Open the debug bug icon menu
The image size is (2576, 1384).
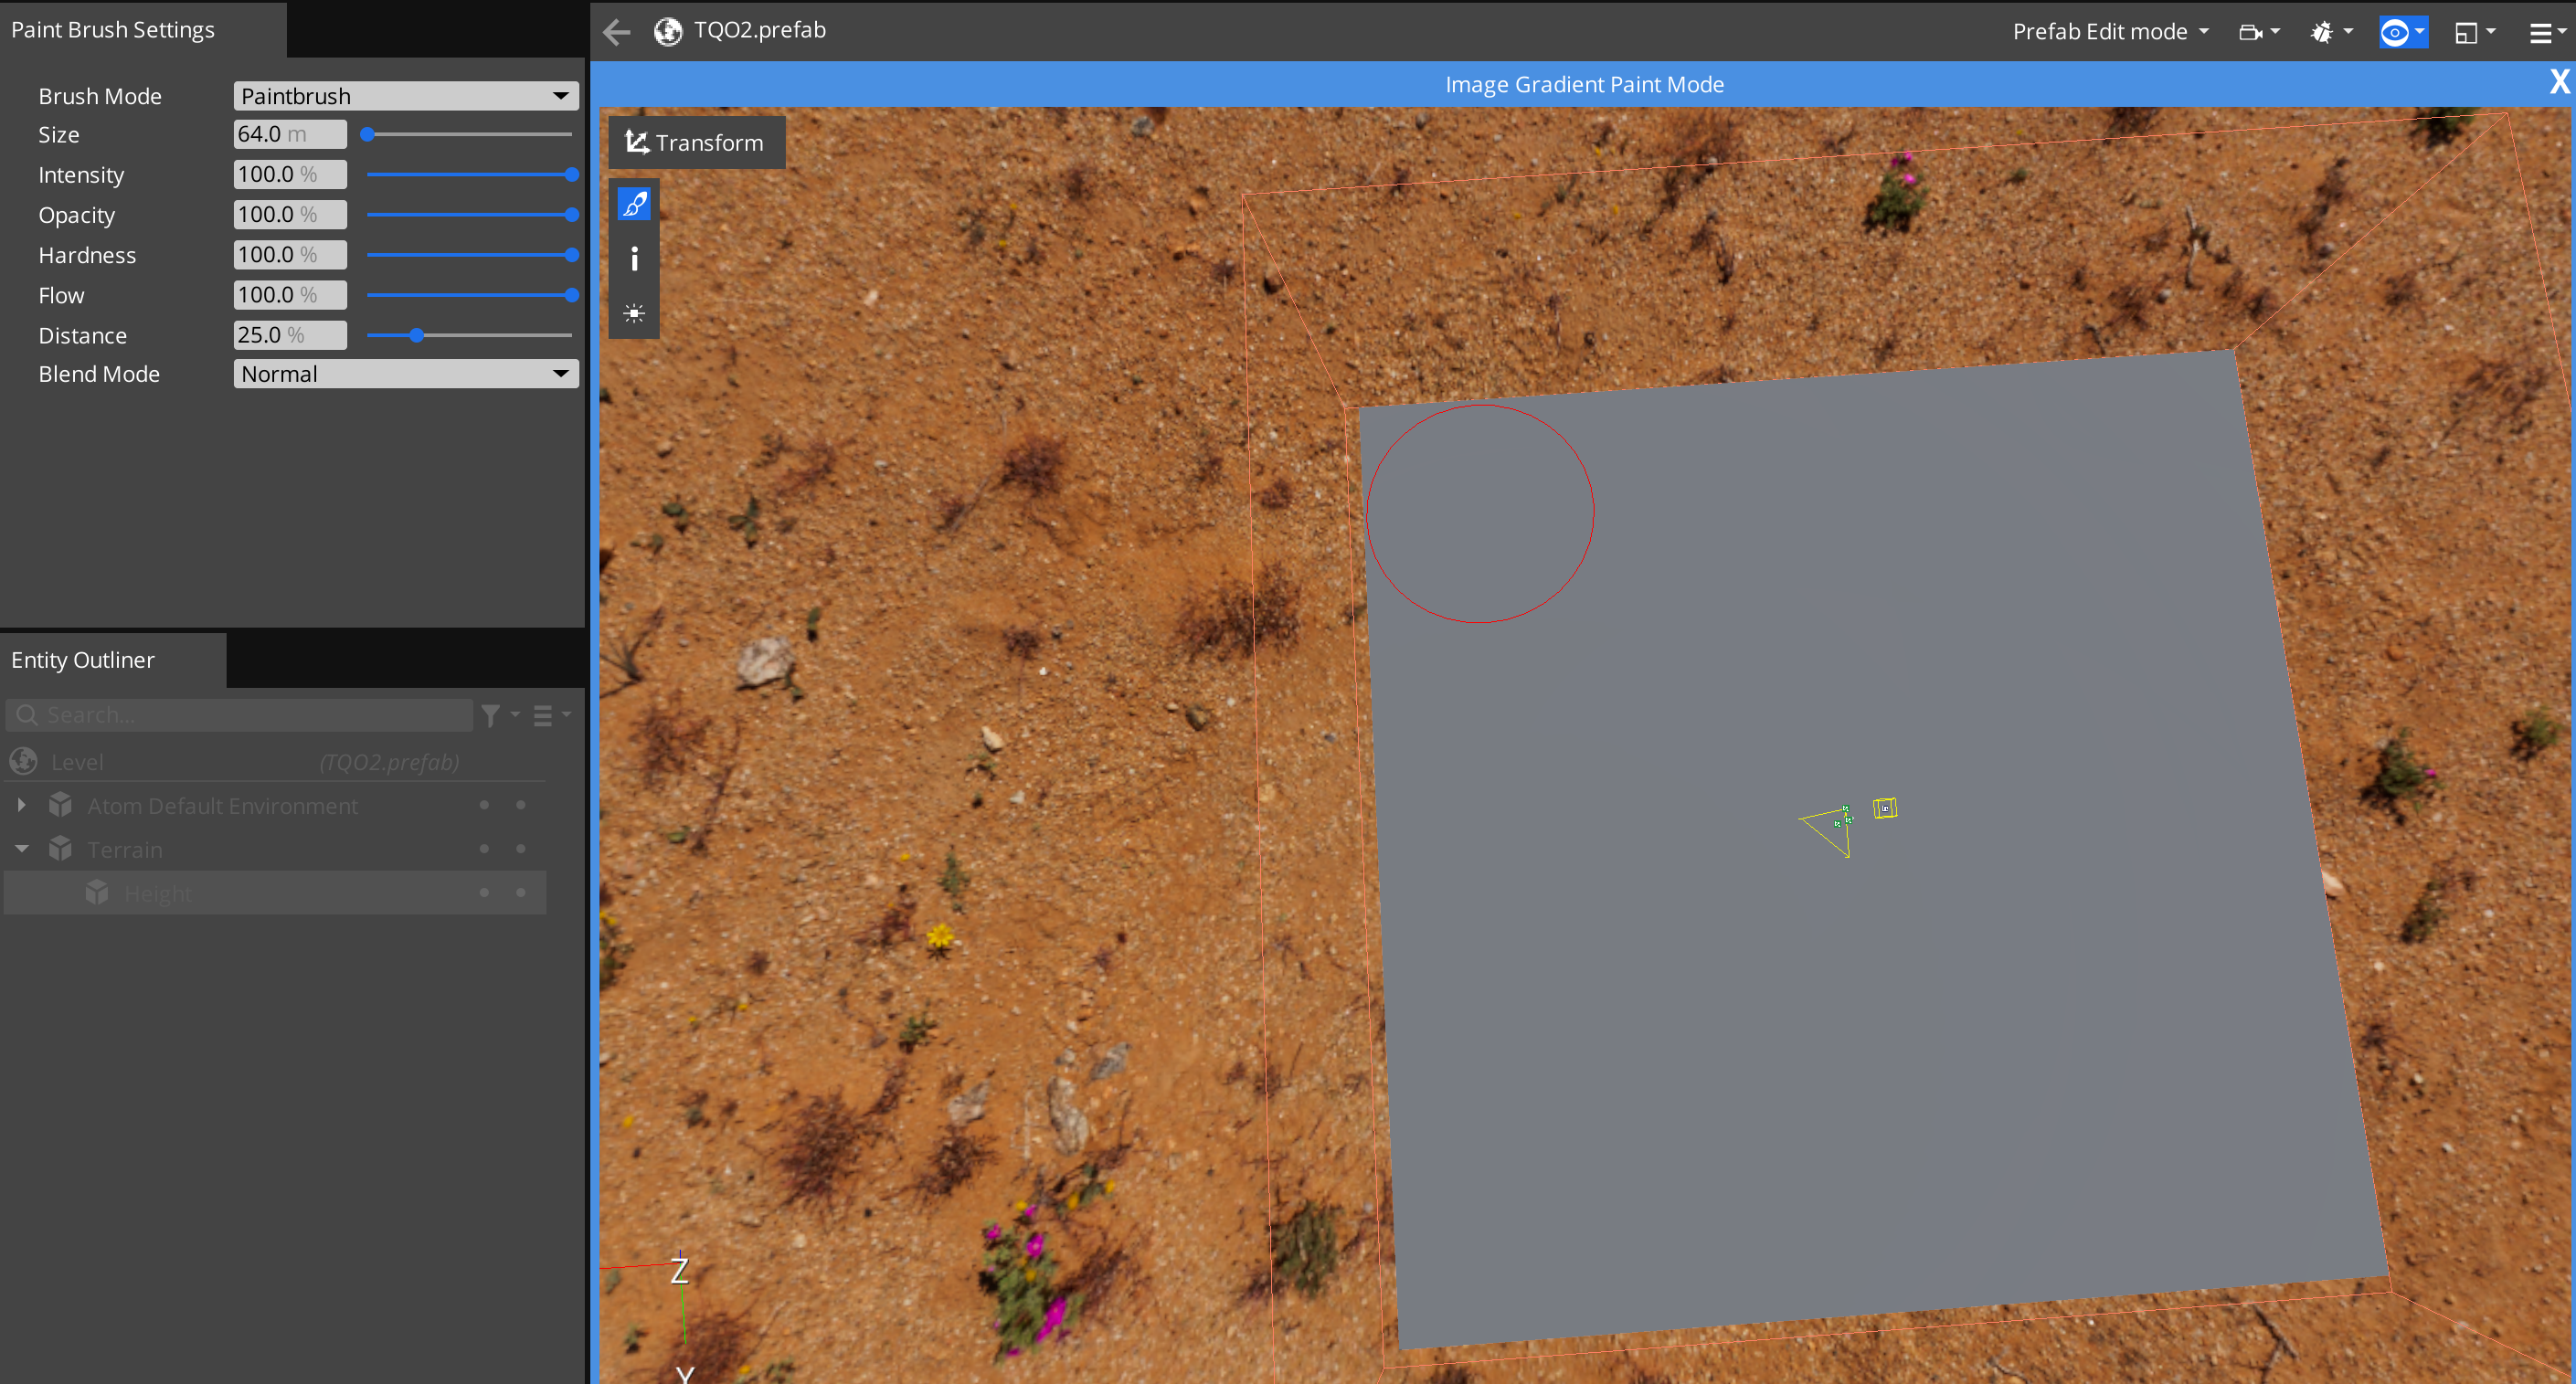[2322, 32]
